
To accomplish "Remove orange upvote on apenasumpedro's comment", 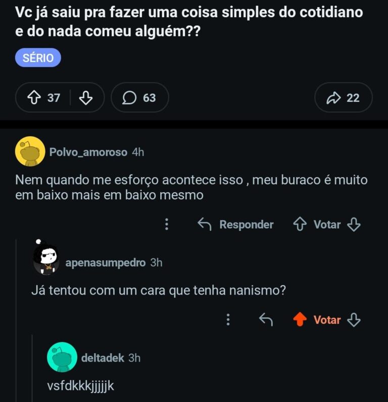I will pos(300,319).
